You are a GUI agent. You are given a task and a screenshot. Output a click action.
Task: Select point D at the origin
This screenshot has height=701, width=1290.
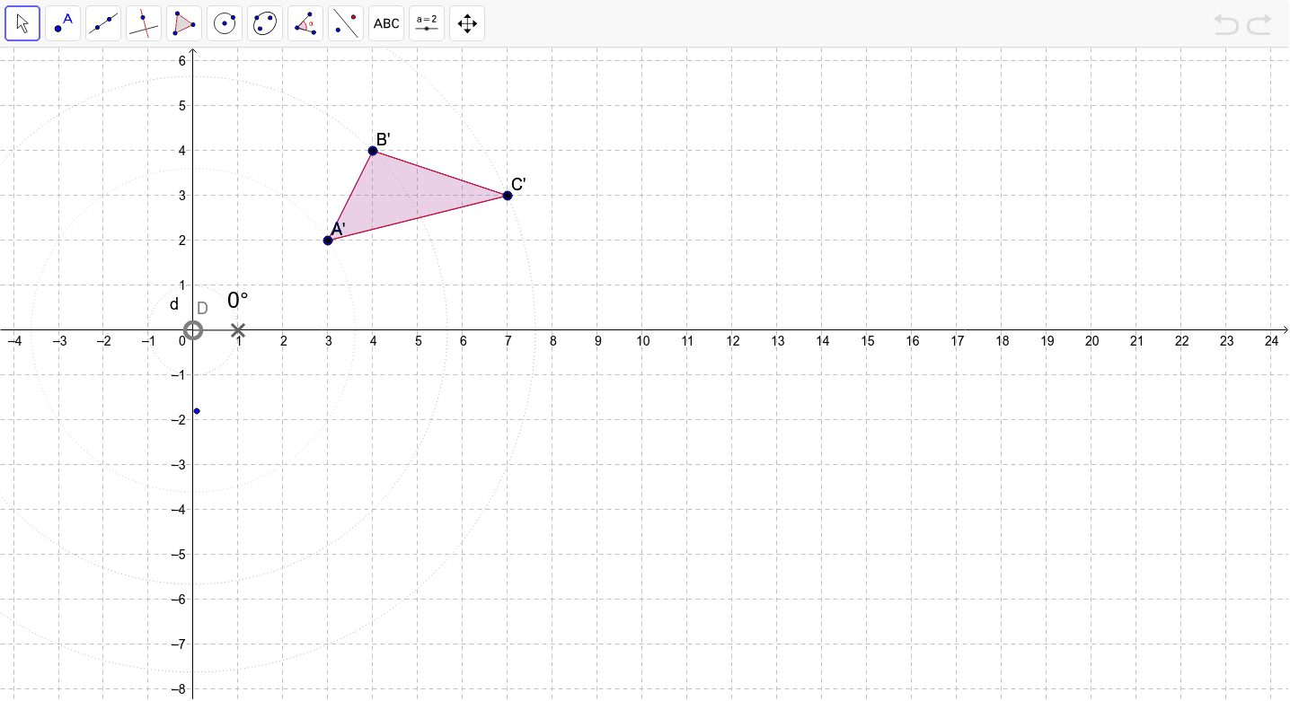[193, 330]
